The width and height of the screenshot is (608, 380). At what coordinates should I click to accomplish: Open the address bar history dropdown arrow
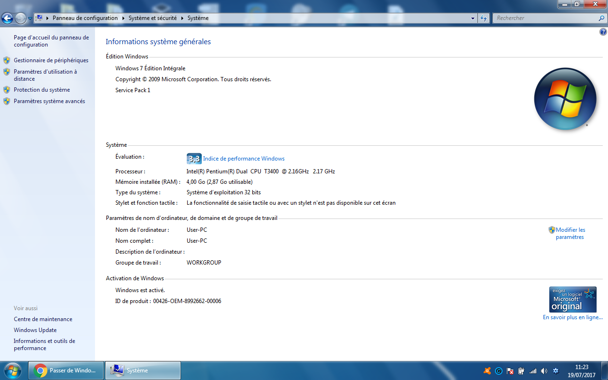click(472, 18)
